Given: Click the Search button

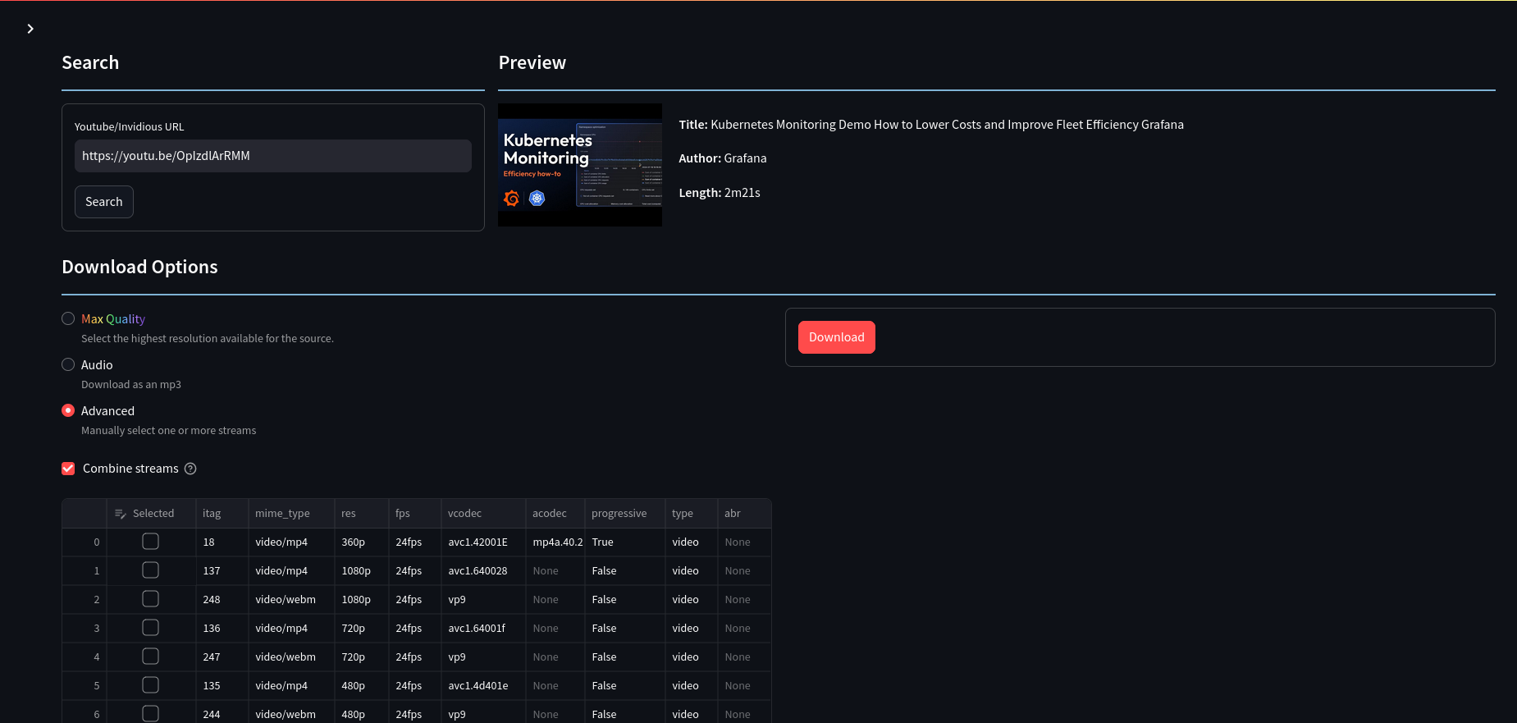Looking at the screenshot, I should point(103,202).
